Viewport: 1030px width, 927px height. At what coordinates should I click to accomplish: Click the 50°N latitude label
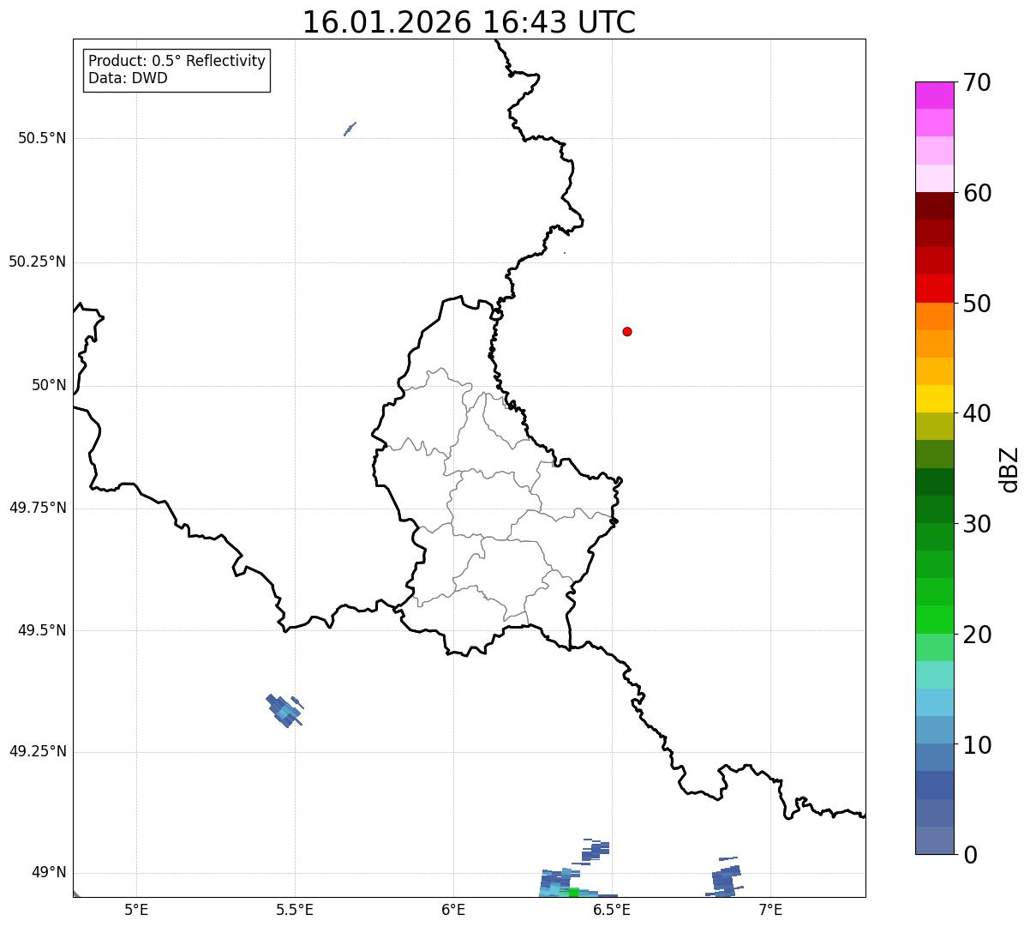point(49,385)
